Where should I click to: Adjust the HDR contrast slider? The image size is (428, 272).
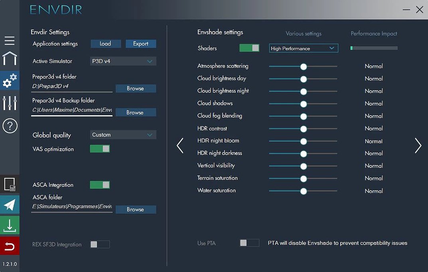point(303,129)
